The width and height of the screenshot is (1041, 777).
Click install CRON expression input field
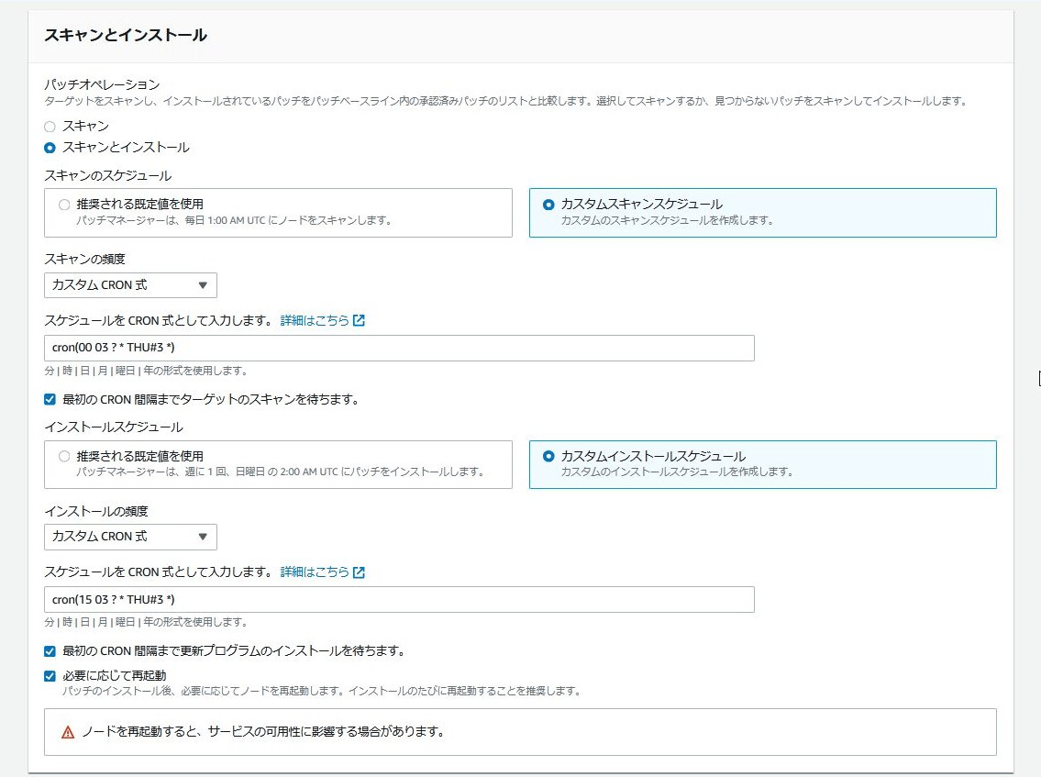(x=399, y=600)
